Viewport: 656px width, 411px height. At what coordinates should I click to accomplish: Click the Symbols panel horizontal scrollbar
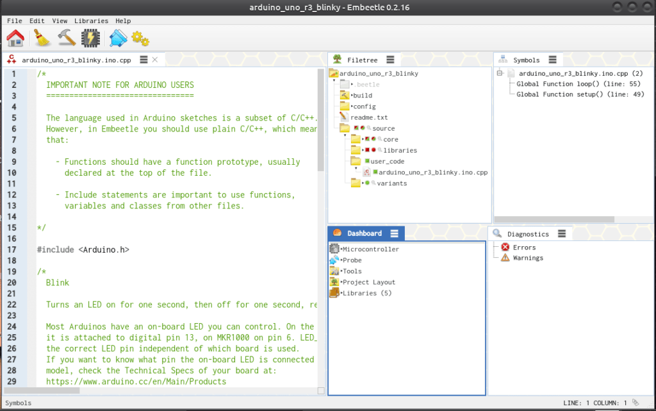point(554,219)
